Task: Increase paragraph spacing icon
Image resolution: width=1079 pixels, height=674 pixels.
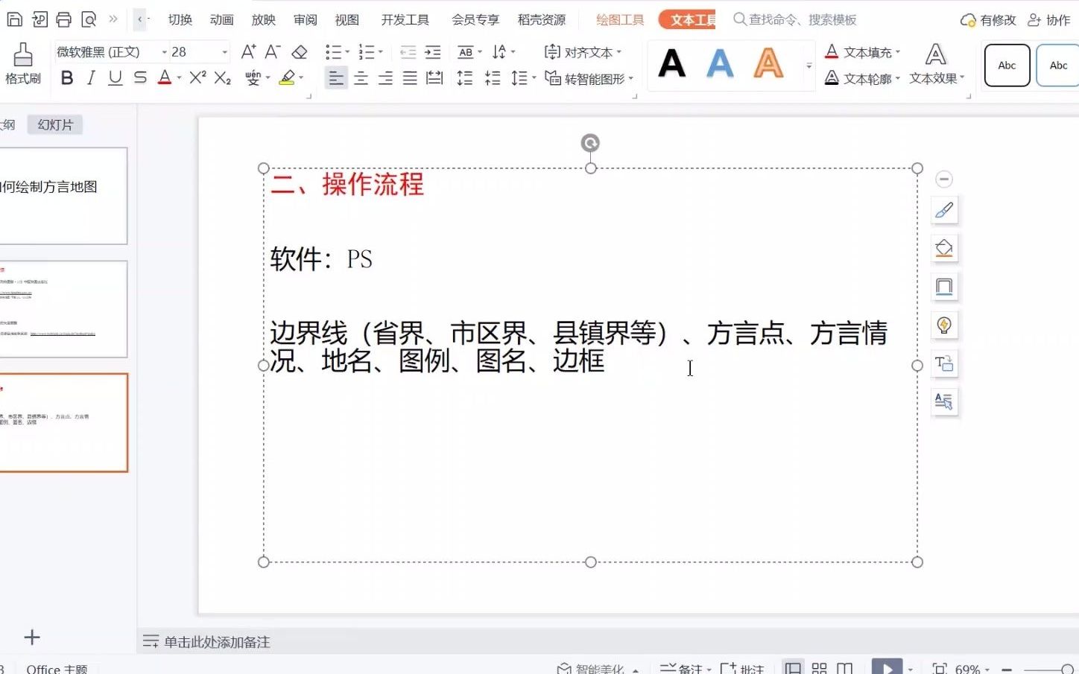Action: pos(465,77)
